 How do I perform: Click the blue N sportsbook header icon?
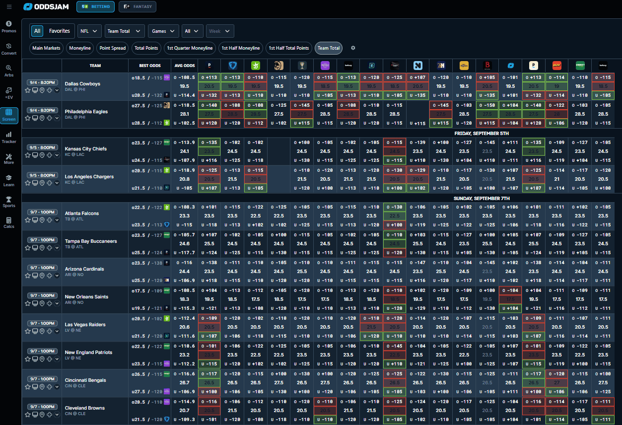(418, 66)
